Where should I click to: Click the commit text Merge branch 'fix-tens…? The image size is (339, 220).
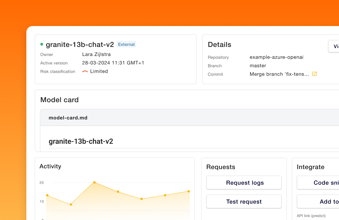[279, 74]
